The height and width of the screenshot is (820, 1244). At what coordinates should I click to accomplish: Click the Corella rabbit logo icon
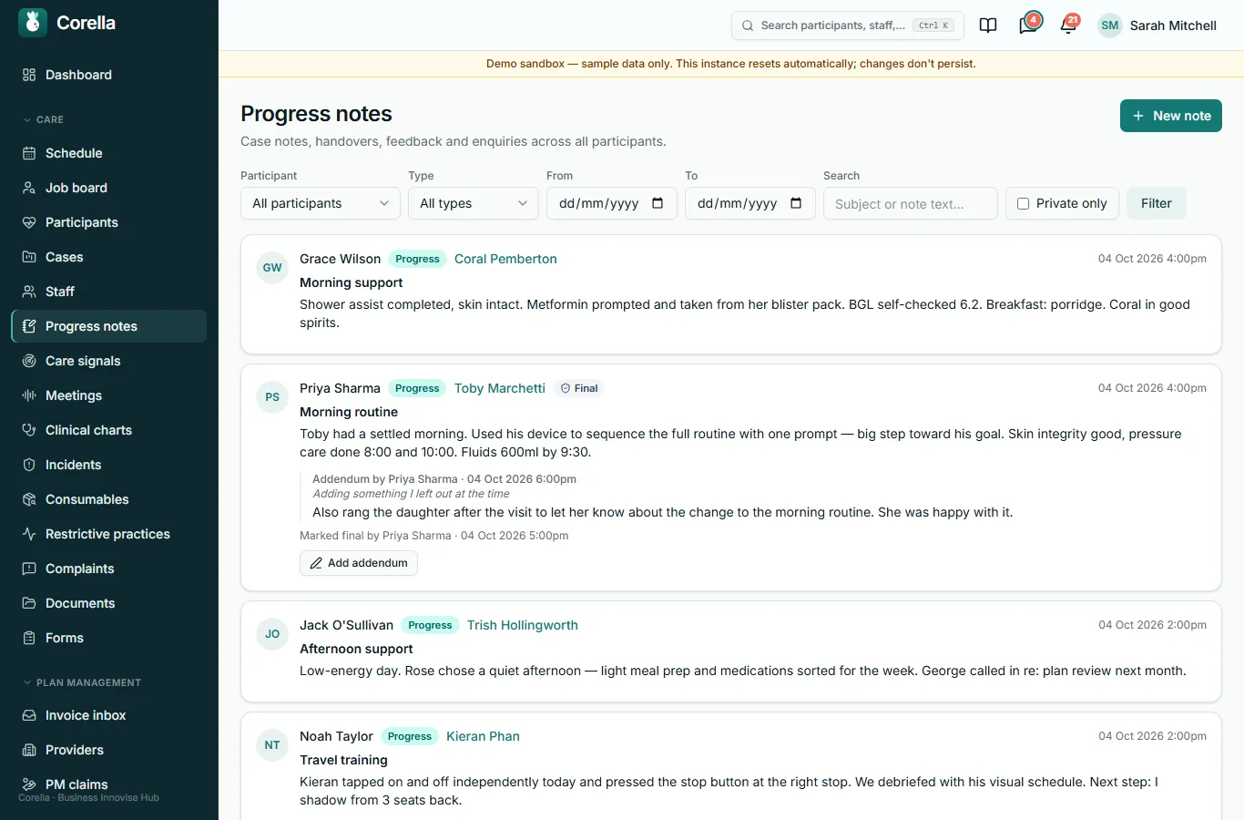[x=33, y=23]
